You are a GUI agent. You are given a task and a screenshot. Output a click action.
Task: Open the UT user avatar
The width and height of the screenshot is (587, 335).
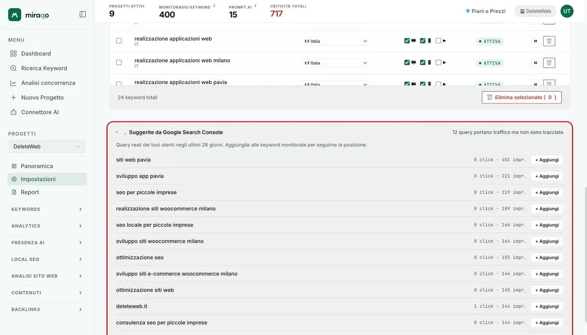567,11
